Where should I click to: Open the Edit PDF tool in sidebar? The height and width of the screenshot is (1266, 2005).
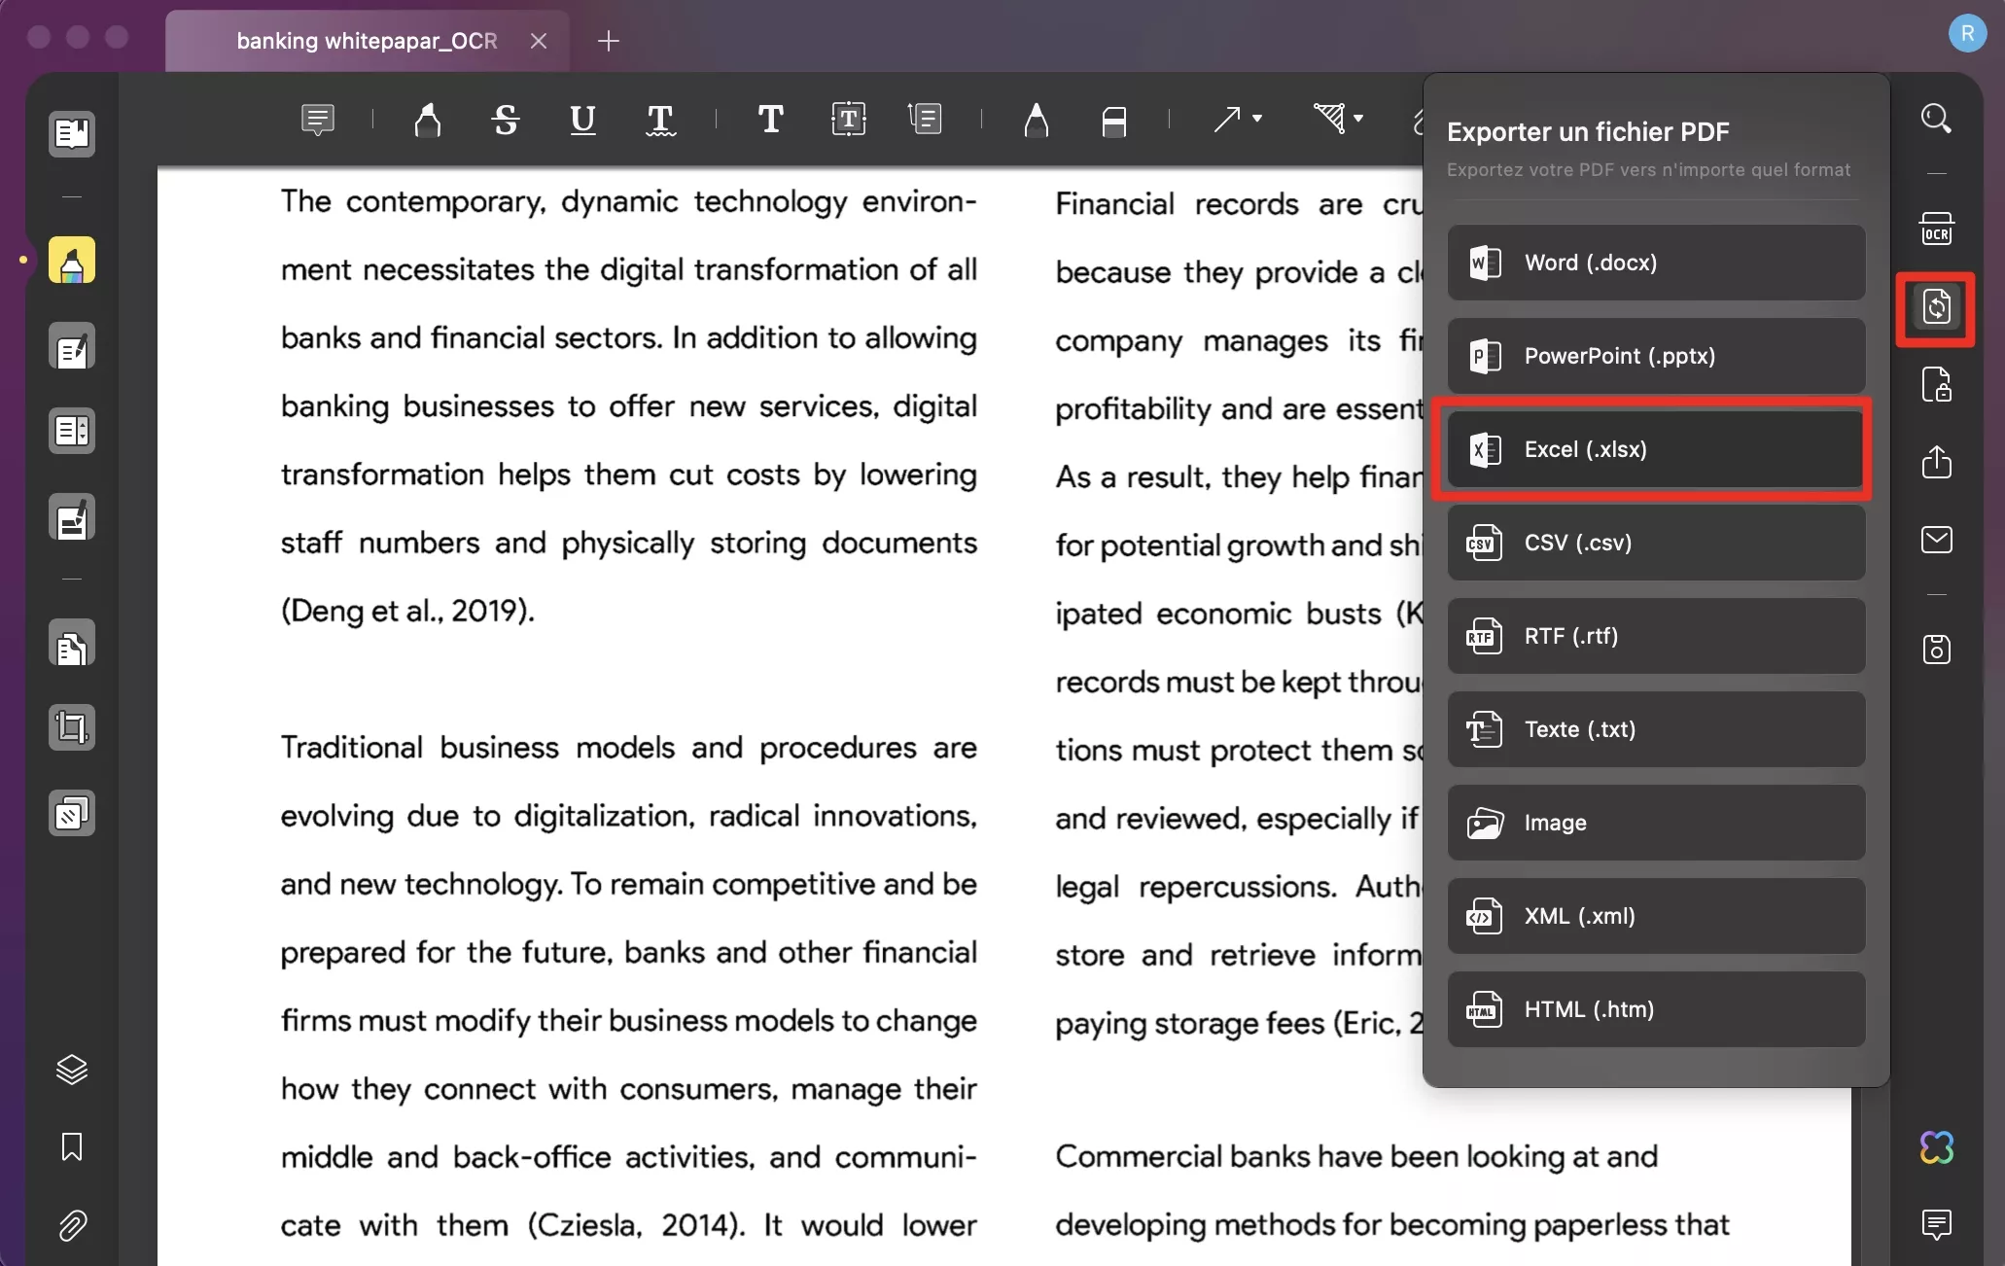72,346
